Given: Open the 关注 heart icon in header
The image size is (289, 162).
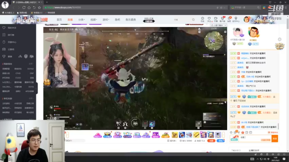Looking at the screenshot, I should (209, 19).
